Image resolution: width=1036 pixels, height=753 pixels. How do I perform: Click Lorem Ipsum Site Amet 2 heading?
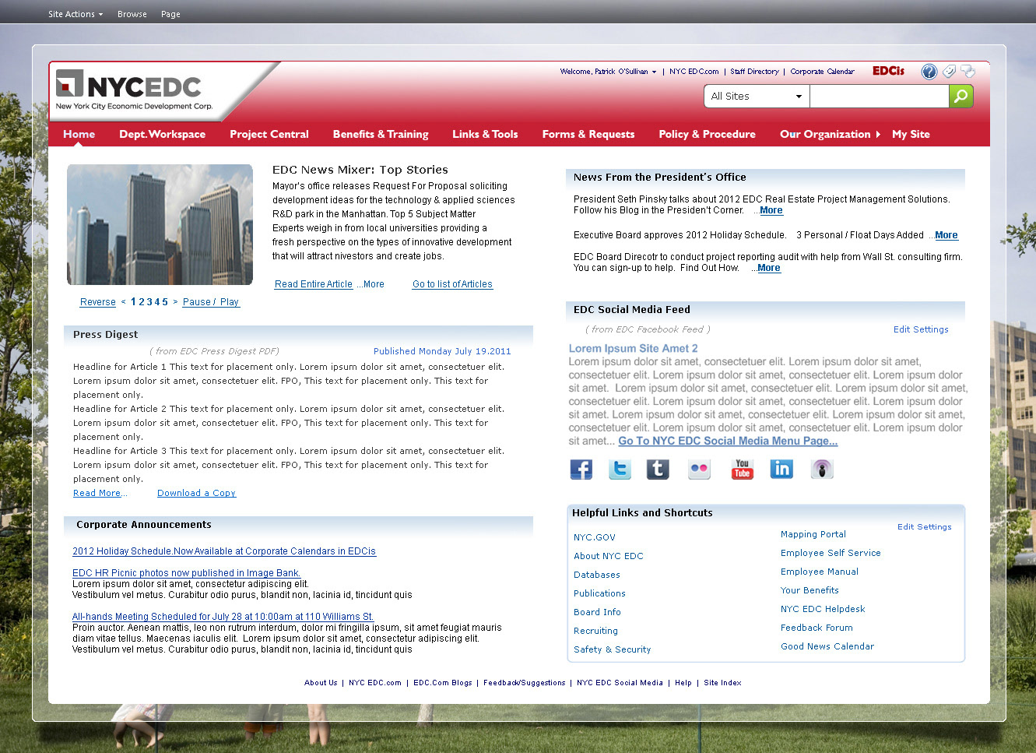pos(633,348)
